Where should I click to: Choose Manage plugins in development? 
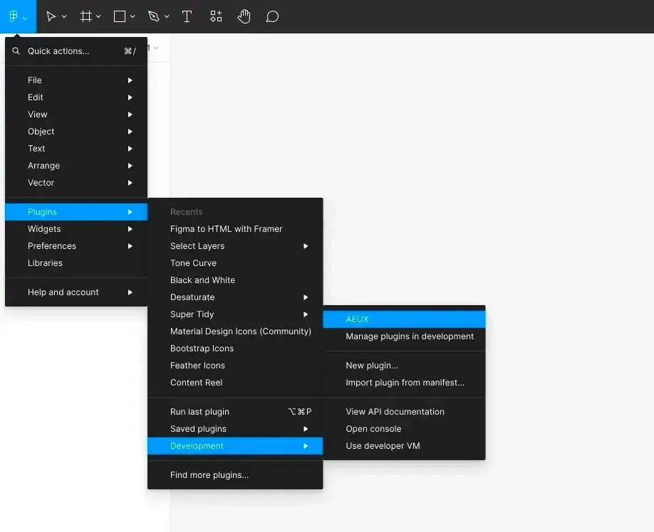(404, 336)
